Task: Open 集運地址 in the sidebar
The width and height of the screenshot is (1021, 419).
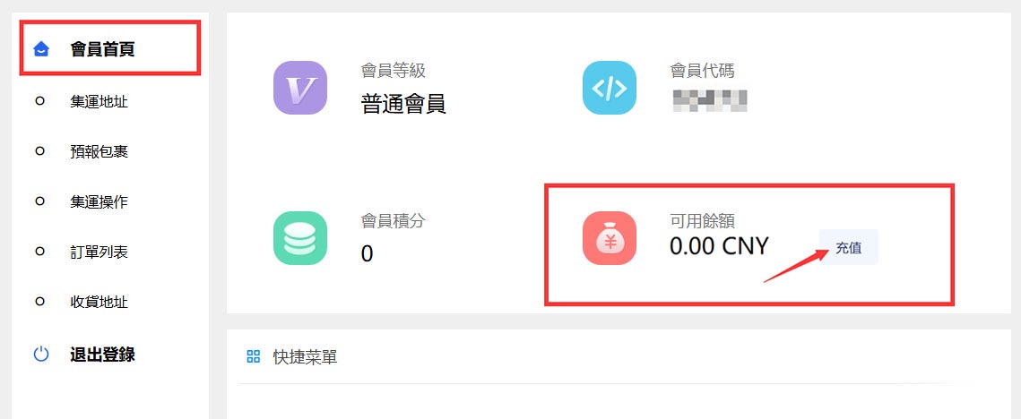Action: (x=99, y=101)
